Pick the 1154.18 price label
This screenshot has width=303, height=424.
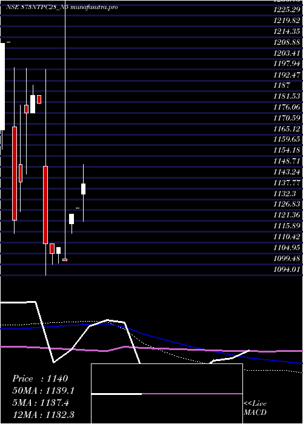[x=287, y=150]
